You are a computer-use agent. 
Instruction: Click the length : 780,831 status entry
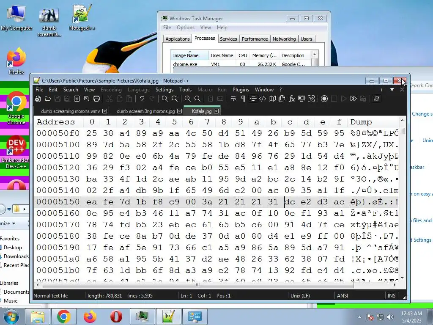pyautogui.click(x=105, y=295)
